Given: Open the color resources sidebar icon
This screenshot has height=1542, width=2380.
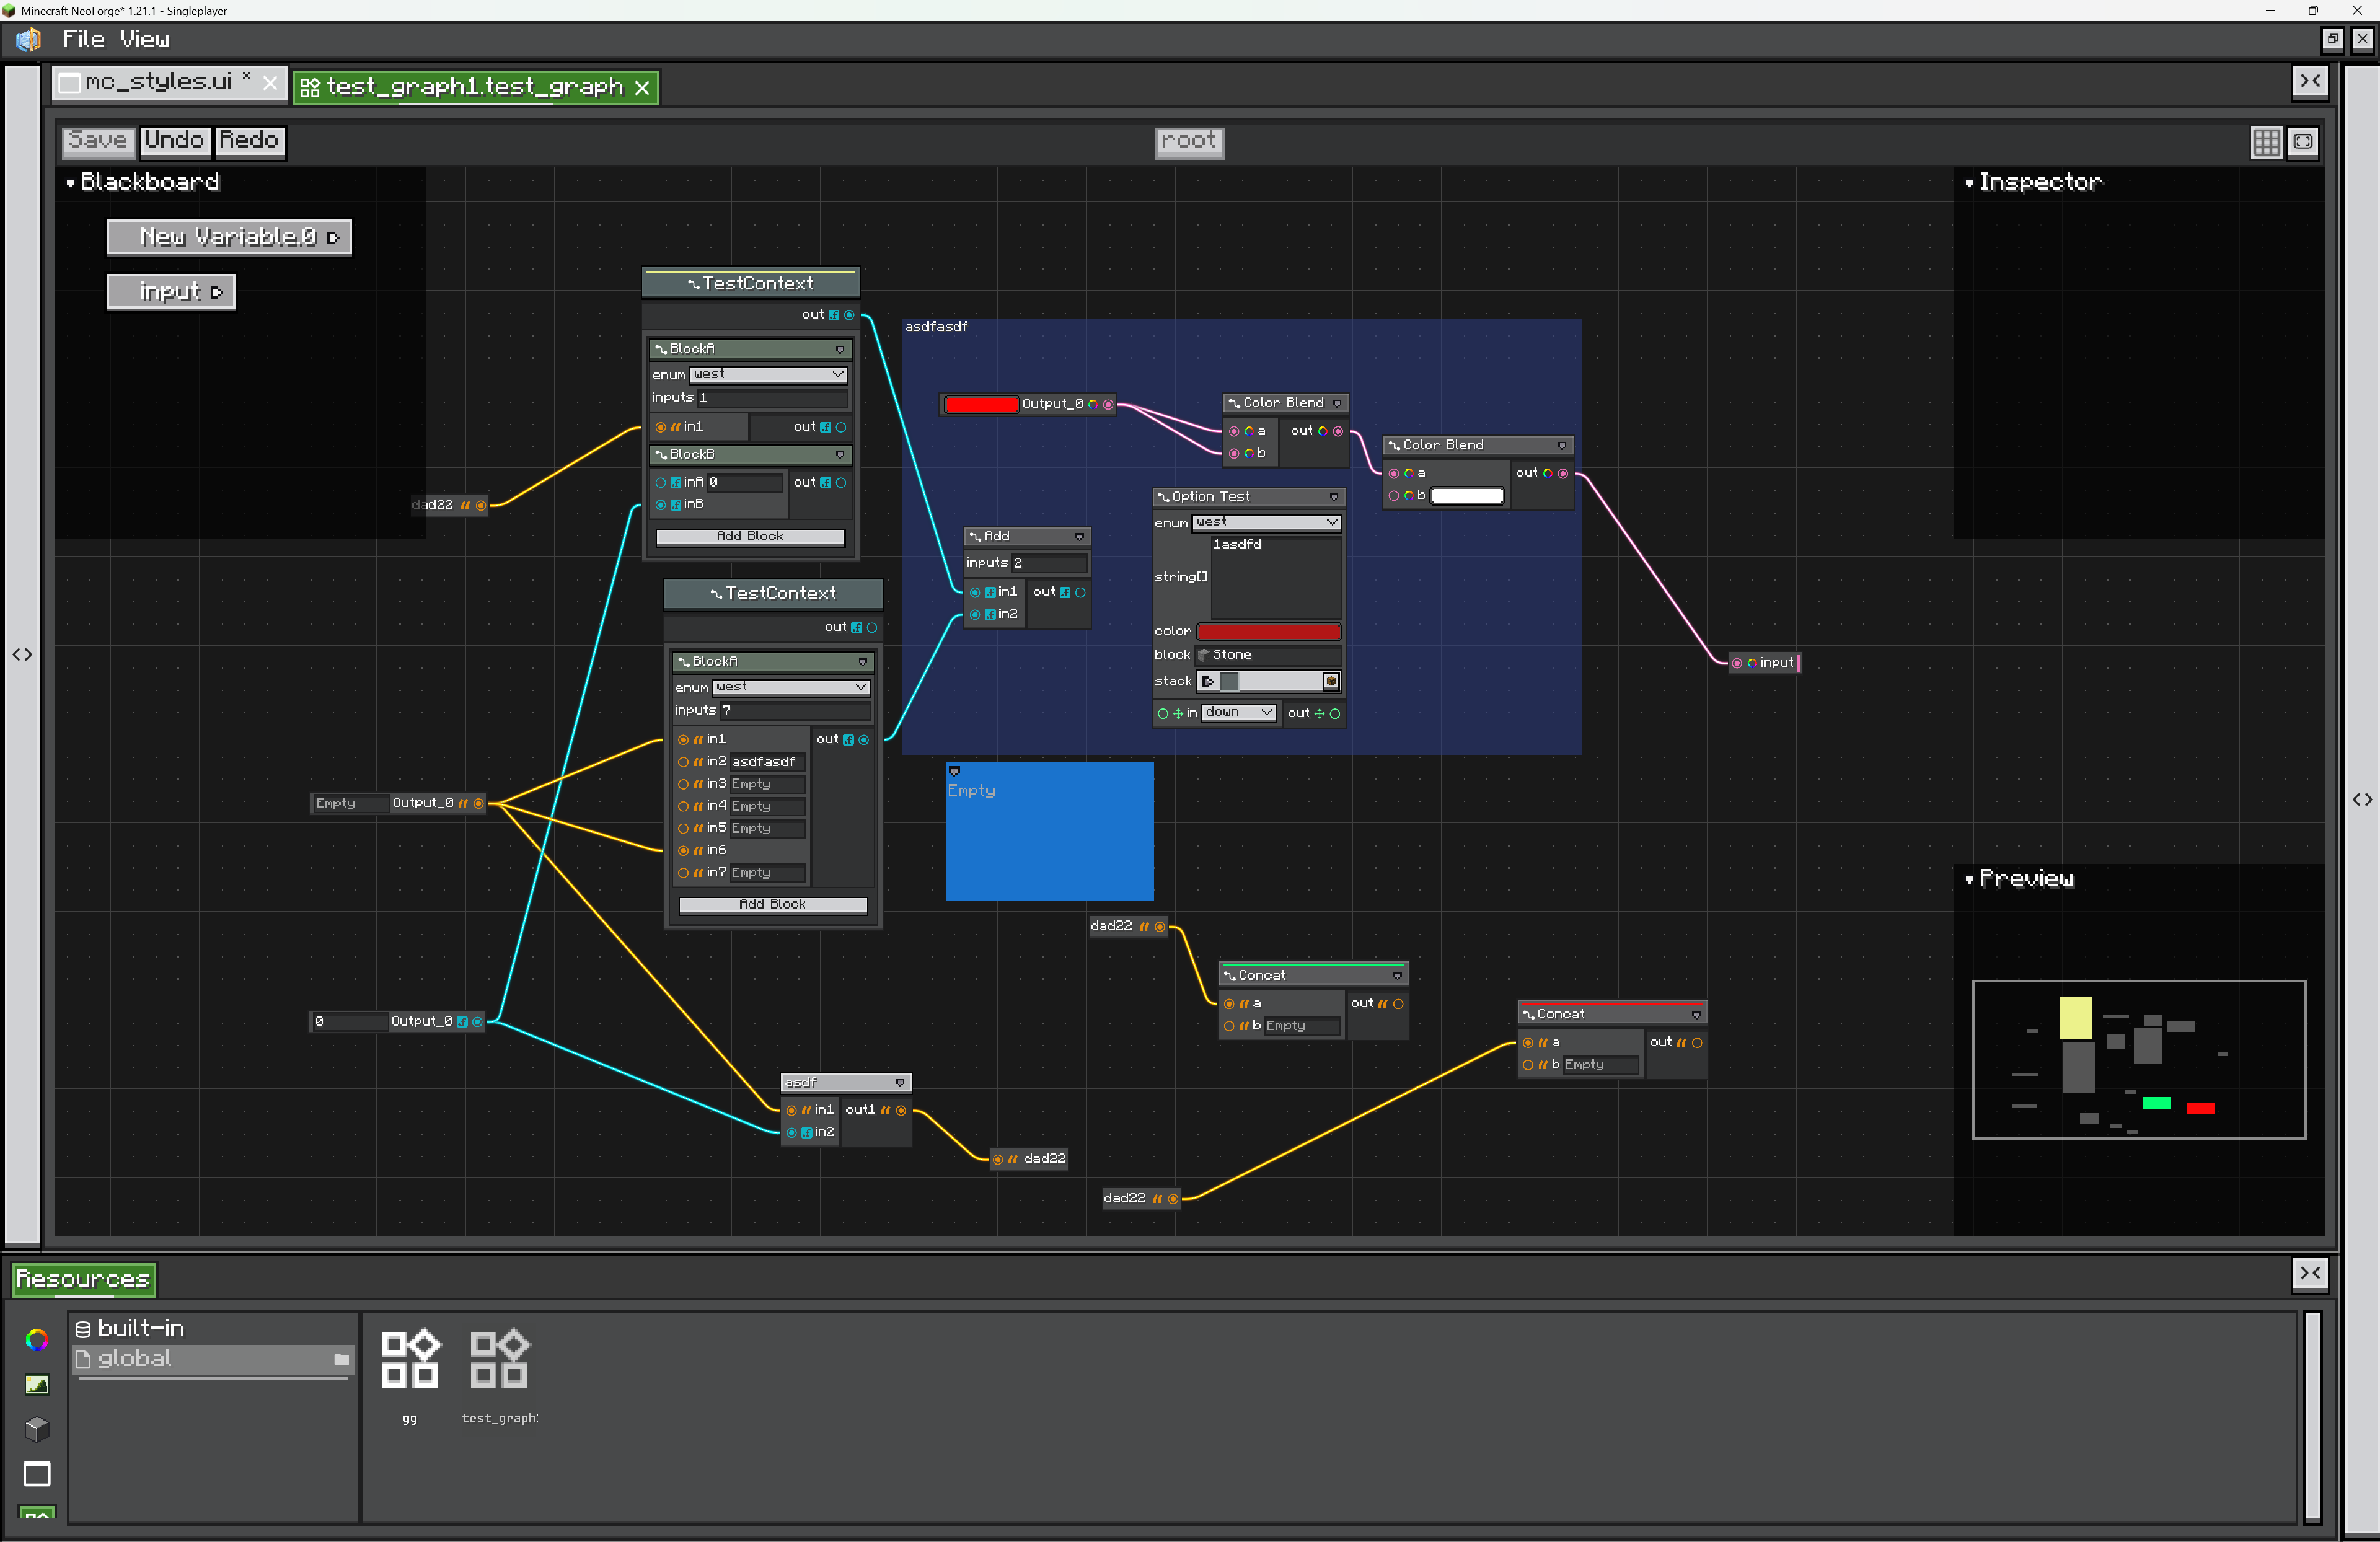Looking at the screenshot, I should pyautogui.click(x=37, y=1339).
